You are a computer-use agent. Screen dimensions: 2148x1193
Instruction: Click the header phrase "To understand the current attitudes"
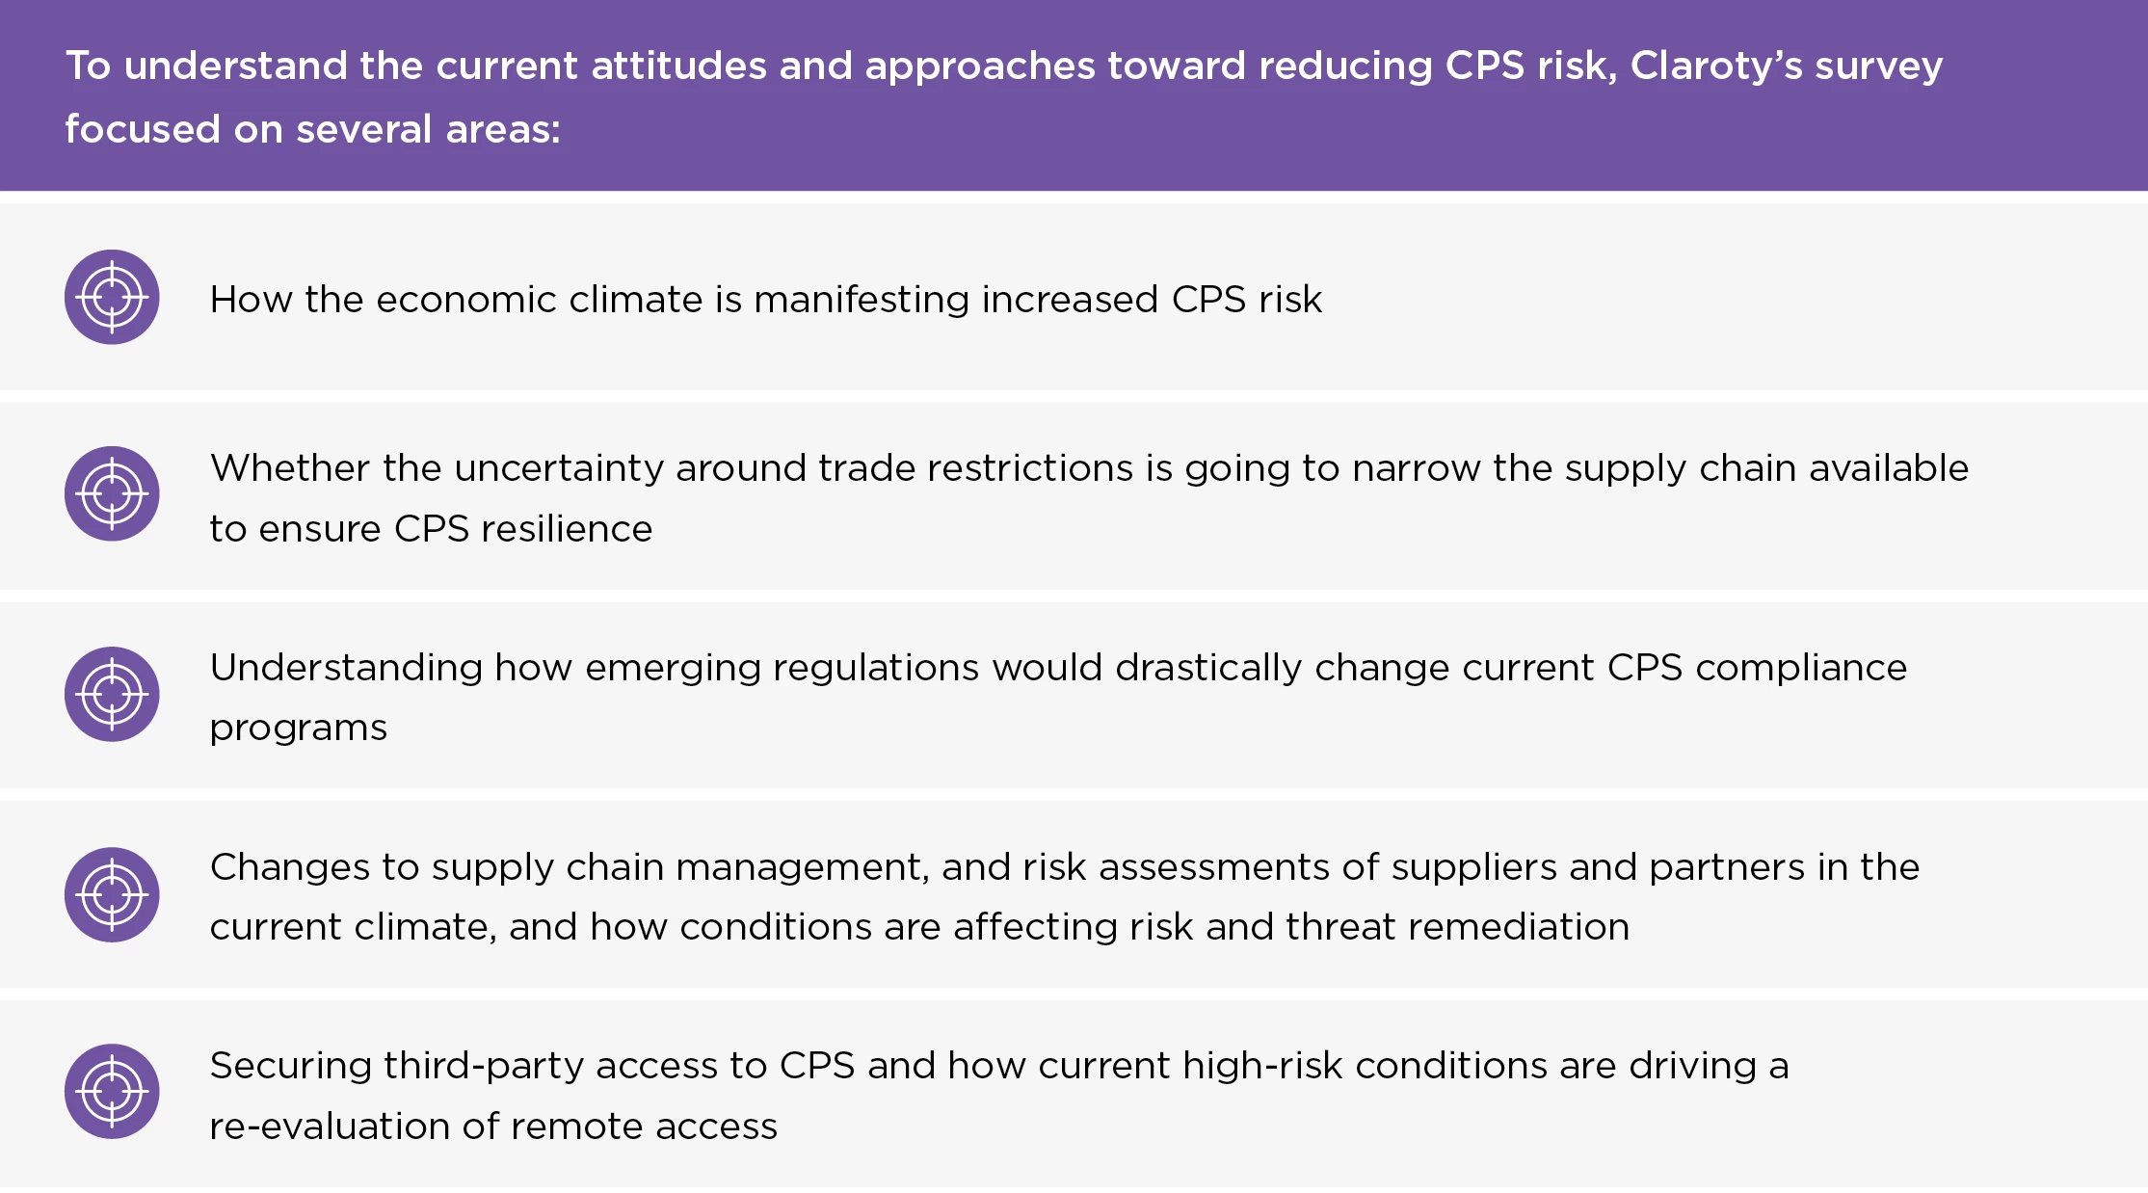pos(417,66)
